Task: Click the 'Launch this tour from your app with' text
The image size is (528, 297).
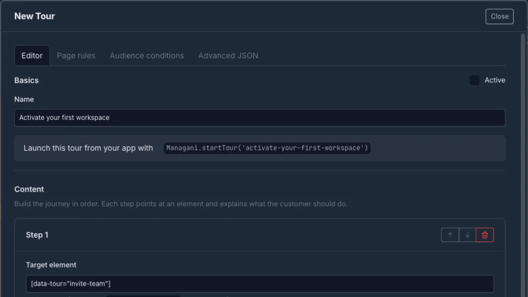Action: pos(88,148)
